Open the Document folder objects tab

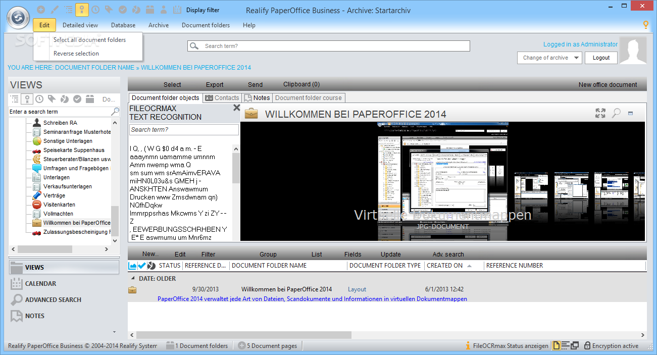166,98
